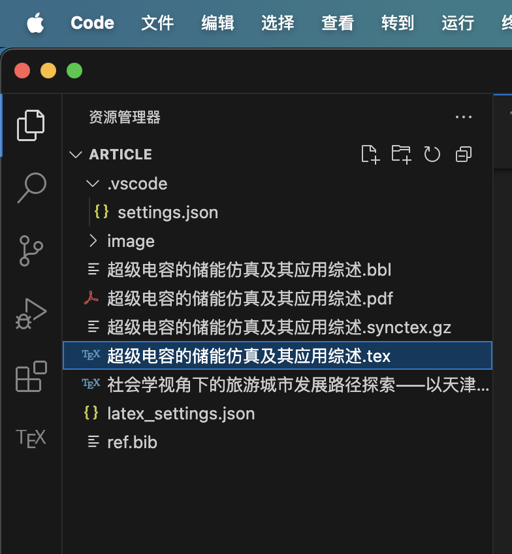Open the Extensions view icon
512x554 pixels.
tap(31, 376)
